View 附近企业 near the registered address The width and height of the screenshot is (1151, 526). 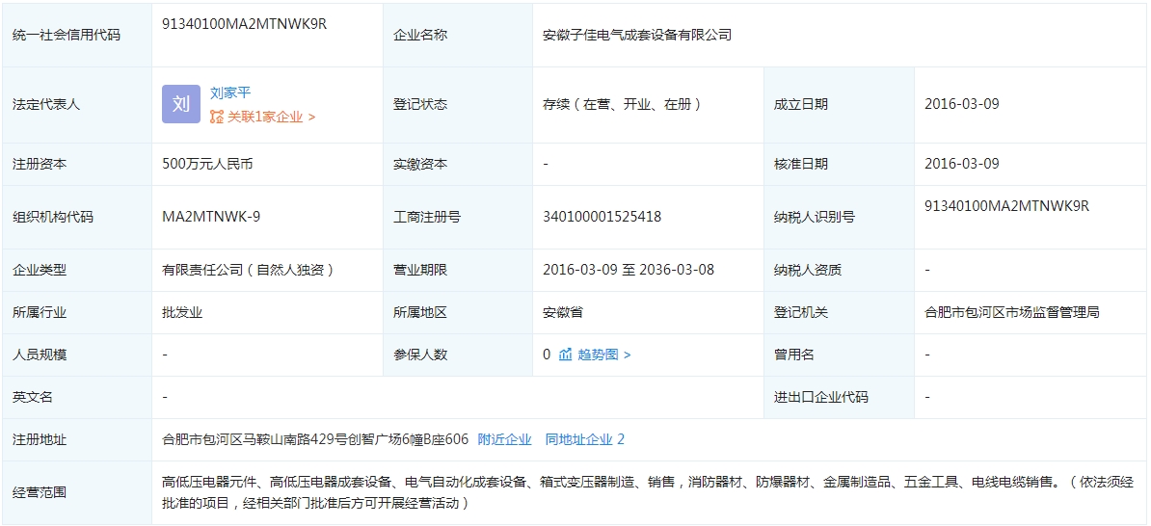coord(504,439)
